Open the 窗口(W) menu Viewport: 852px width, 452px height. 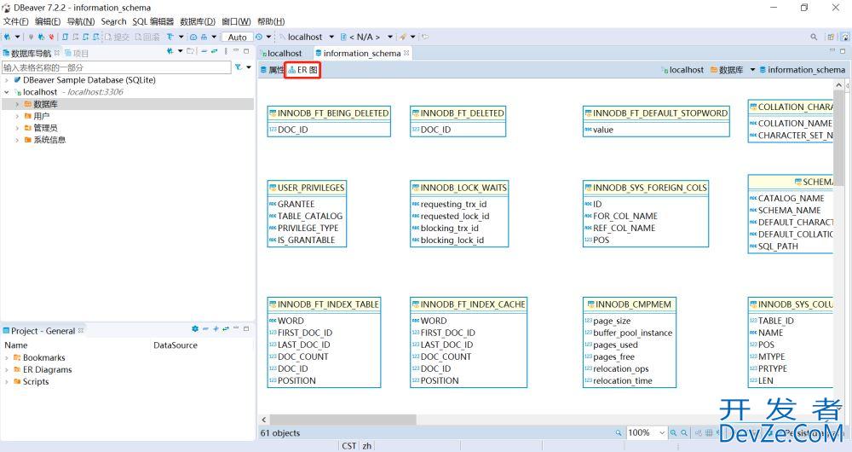(236, 21)
